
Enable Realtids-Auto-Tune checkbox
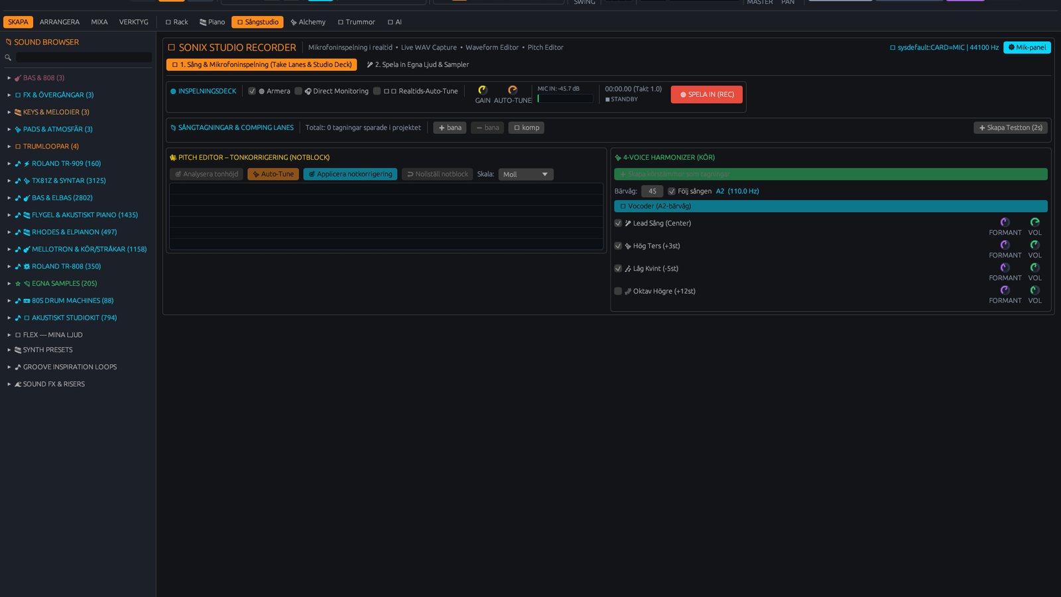point(377,91)
